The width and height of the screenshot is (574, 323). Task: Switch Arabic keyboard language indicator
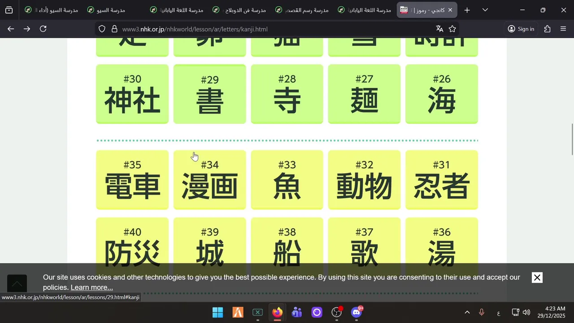coord(498,313)
